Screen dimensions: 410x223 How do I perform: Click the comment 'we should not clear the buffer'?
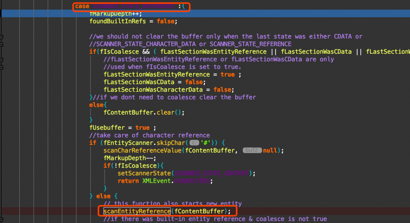(225, 37)
